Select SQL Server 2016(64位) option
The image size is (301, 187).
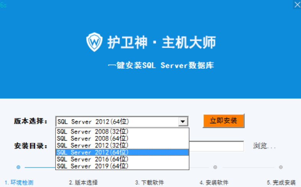(122, 159)
